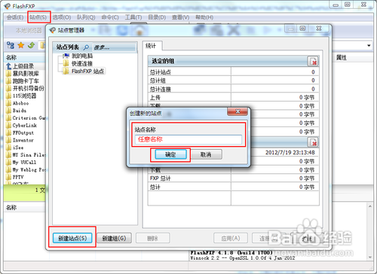This screenshot has width=377, height=274.
Task: Click the favorites star icon
Action: [21, 45]
